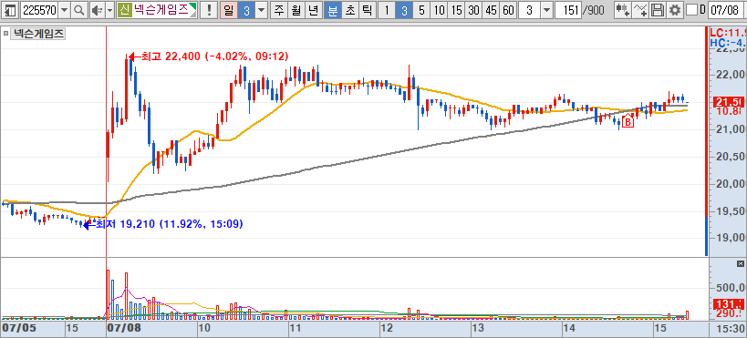Image resolution: width=747 pixels, height=338 pixels.
Task: Click the 넥슨게임즈 stock name field
Action: tap(158, 9)
